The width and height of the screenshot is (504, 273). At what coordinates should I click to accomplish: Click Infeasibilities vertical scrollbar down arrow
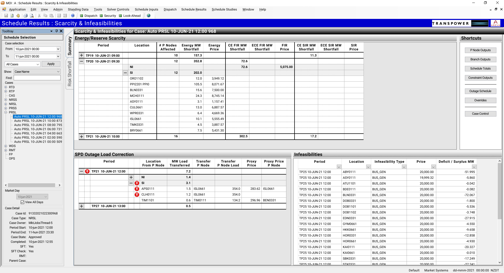(x=500, y=262)
